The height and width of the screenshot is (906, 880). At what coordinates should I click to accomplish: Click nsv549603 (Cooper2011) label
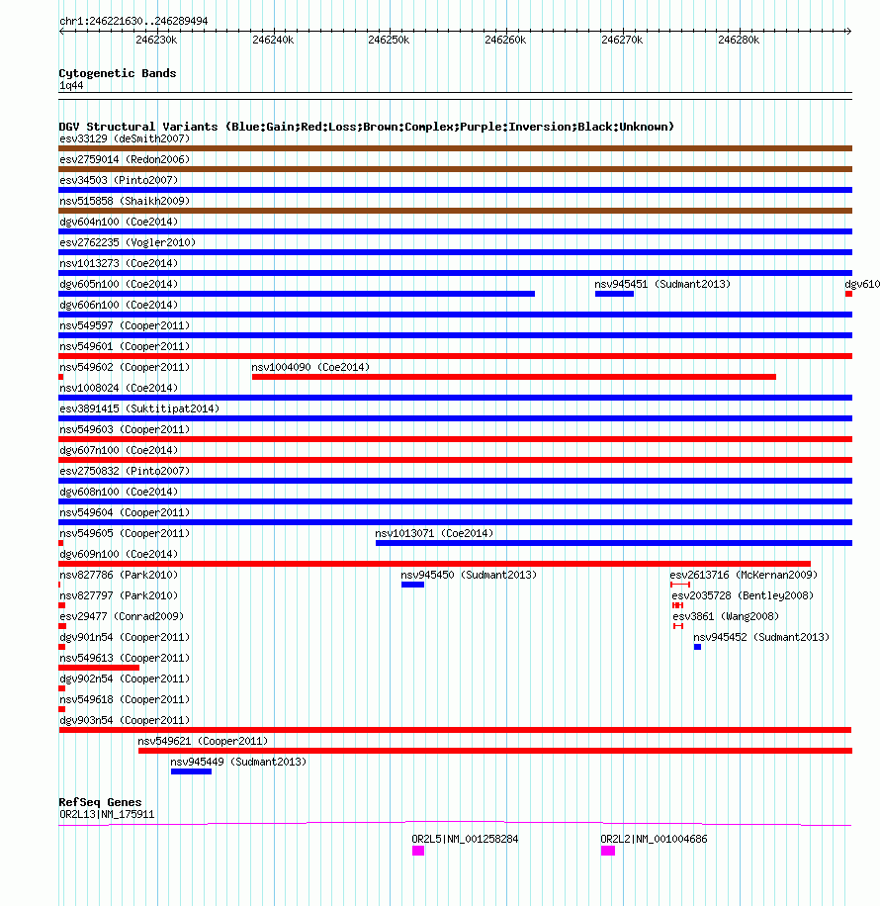pyautogui.click(x=125, y=430)
